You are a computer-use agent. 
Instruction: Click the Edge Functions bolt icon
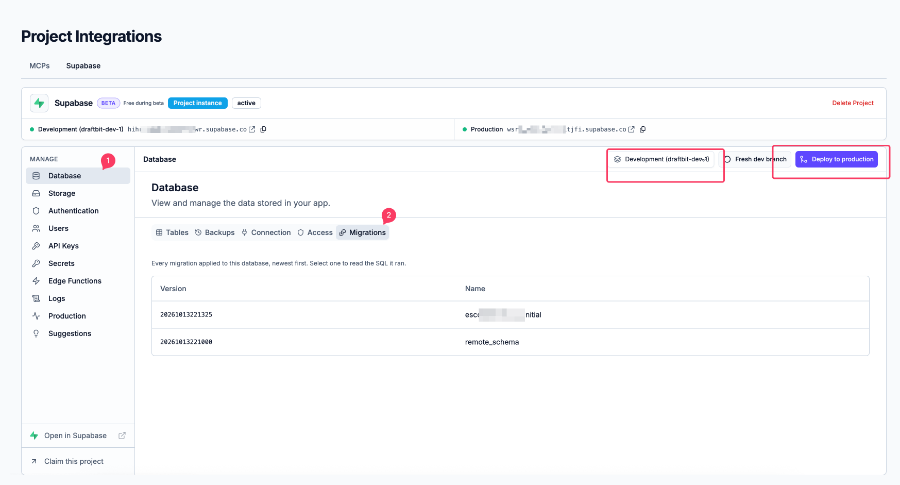36,281
